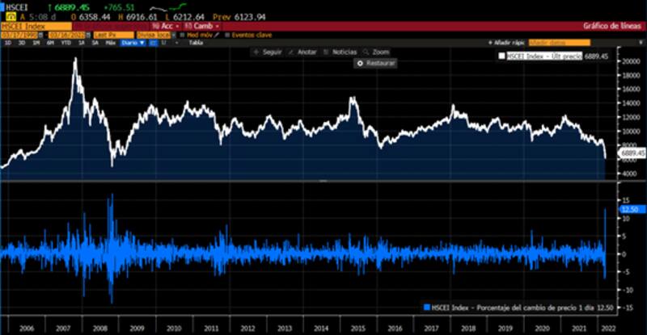Click the Anotar pencil tool
The width and height of the screenshot is (647, 335).
(x=292, y=52)
